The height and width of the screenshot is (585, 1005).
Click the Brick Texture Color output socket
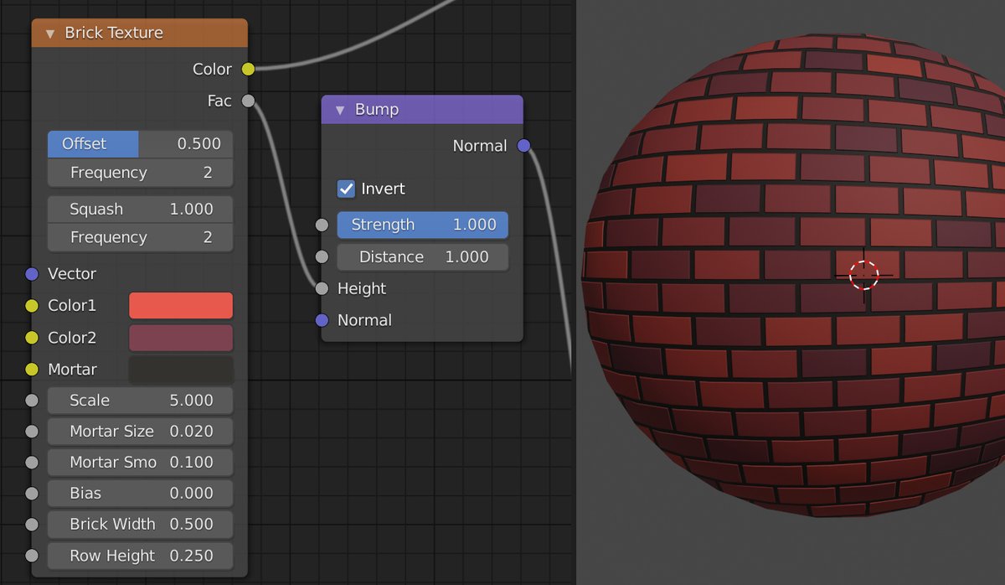coord(248,69)
